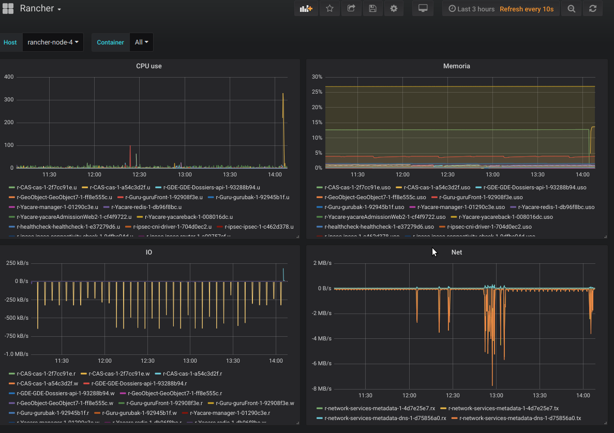
Task: Click the Add panel icon
Action: tap(306, 9)
